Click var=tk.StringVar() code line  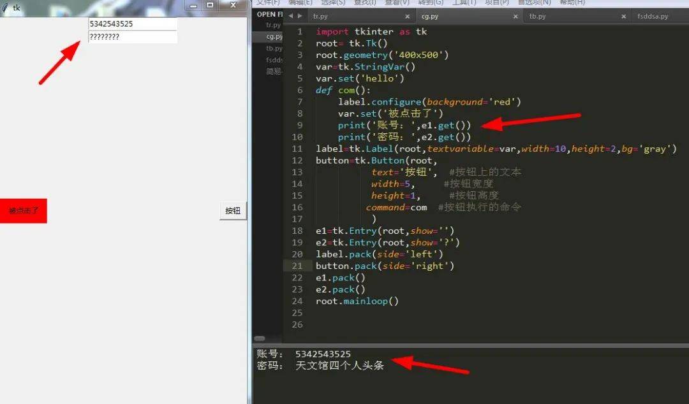pyautogui.click(x=366, y=67)
